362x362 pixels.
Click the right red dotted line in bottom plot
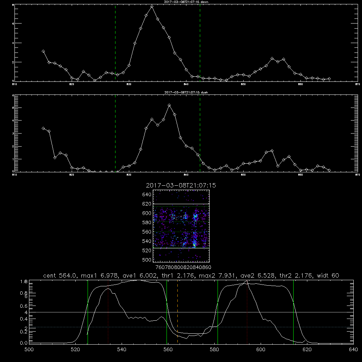[247, 312]
